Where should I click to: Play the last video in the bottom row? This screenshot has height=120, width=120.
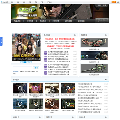(68, 104)
